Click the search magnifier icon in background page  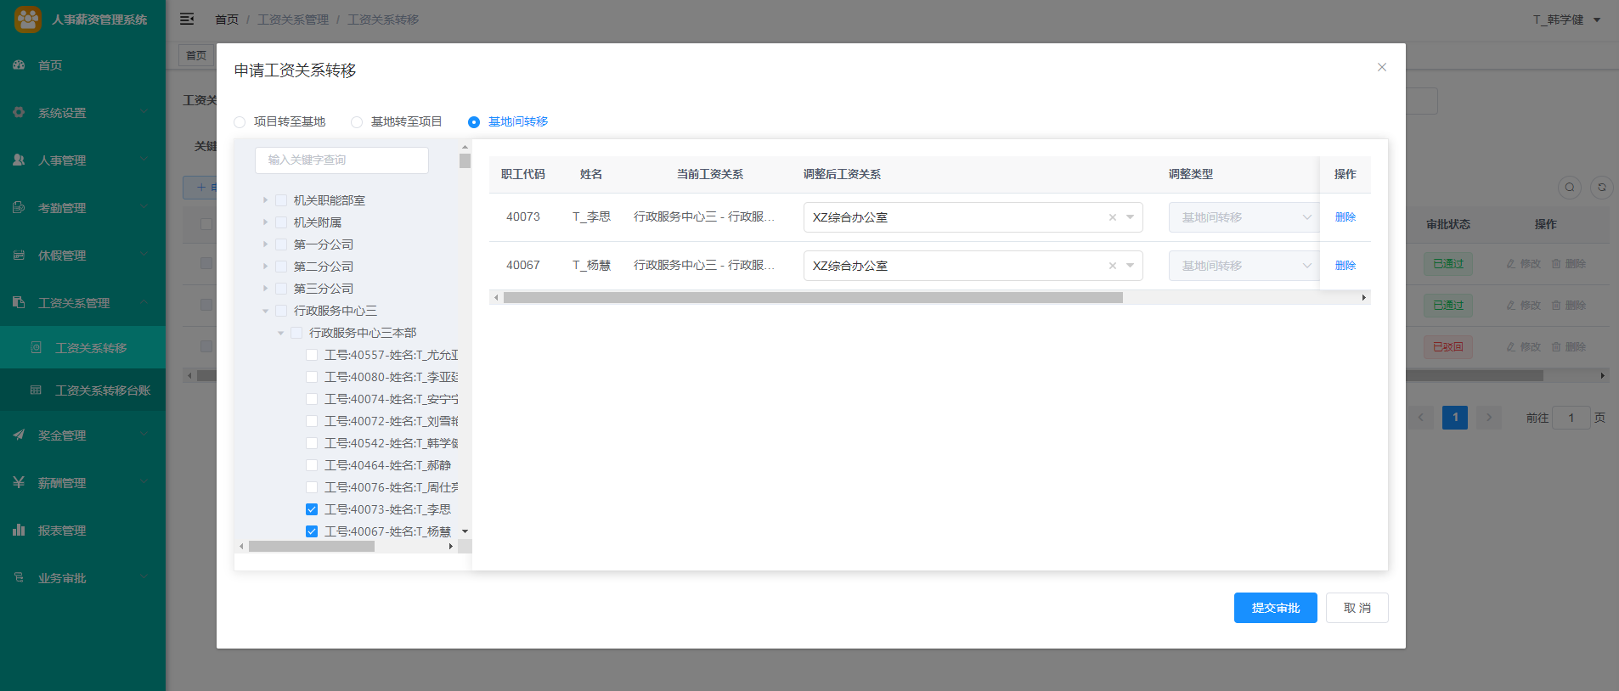point(1570,187)
